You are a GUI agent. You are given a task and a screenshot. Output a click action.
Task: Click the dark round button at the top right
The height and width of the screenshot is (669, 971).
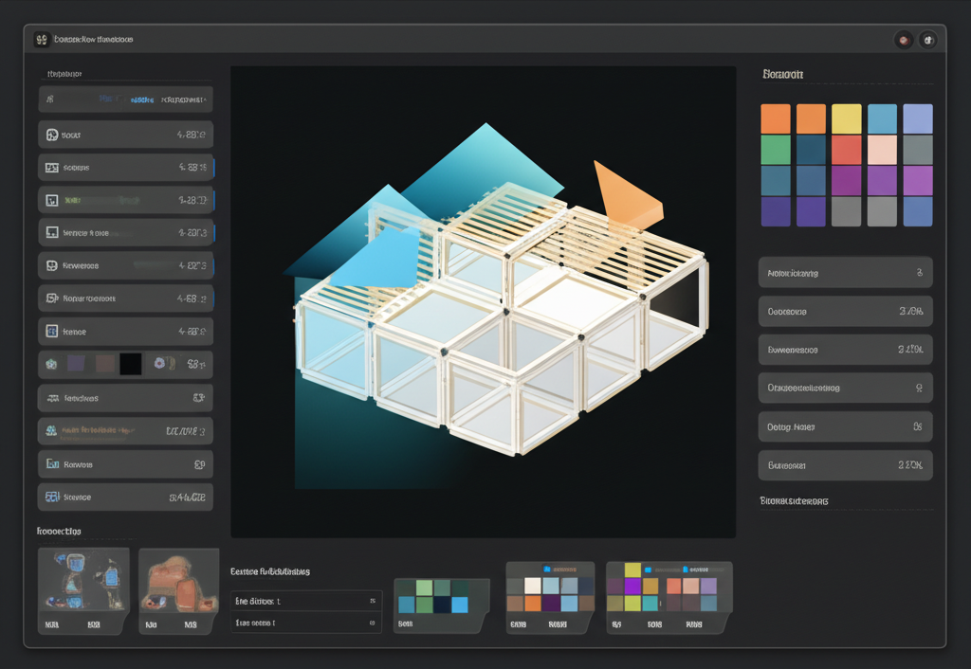tap(928, 39)
